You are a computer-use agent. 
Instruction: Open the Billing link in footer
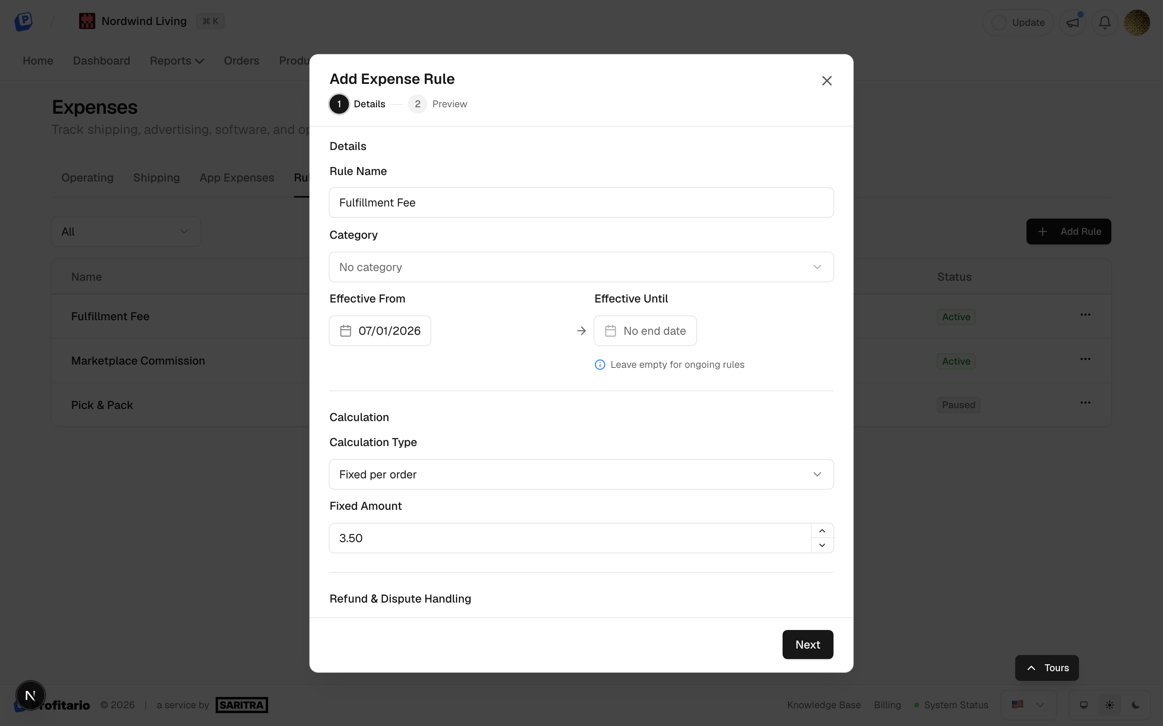[x=887, y=705]
